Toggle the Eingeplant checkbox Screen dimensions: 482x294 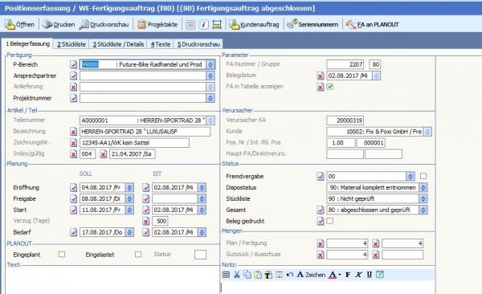[62, 255]
